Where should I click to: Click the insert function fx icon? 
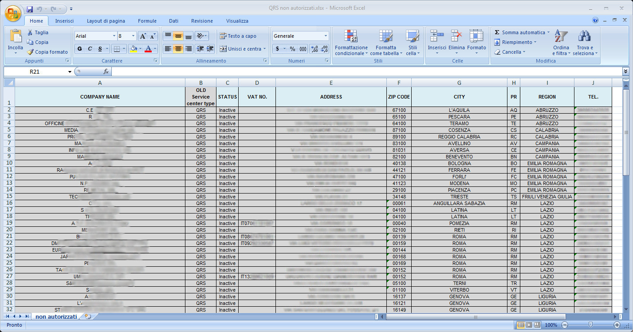pyautogui.click(x=106, y=71)
